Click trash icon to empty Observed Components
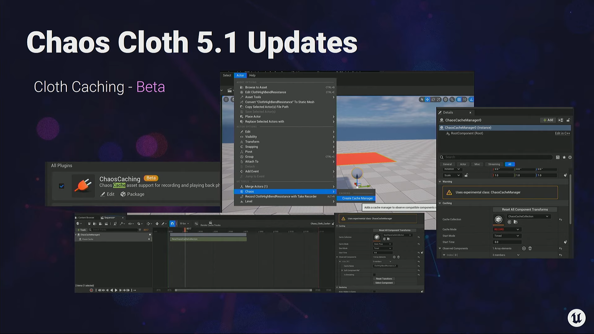Viewport: 594px width, 334px height. click(530, 248)
